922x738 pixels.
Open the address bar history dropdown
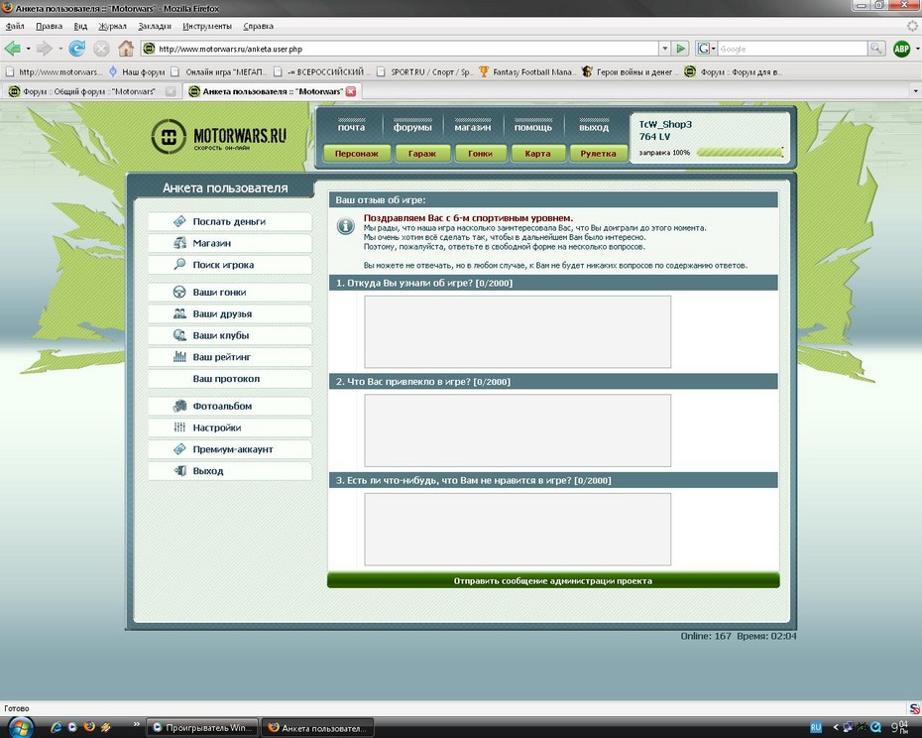point(665,49)
